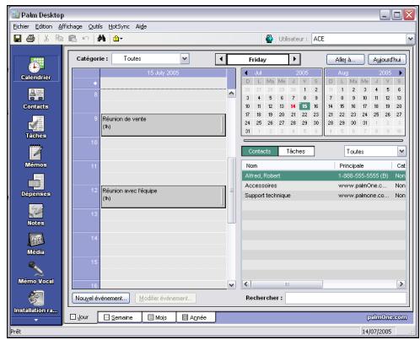Click the Paste toolbar icon
The height and width of the screenshot is (340, 420).
coord(73,38)
